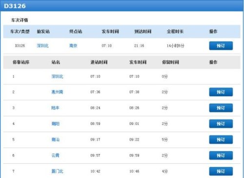Open the 深圳北 origin station link in summary row
Viewport: 244px width, 178px height.
[42, 46]
